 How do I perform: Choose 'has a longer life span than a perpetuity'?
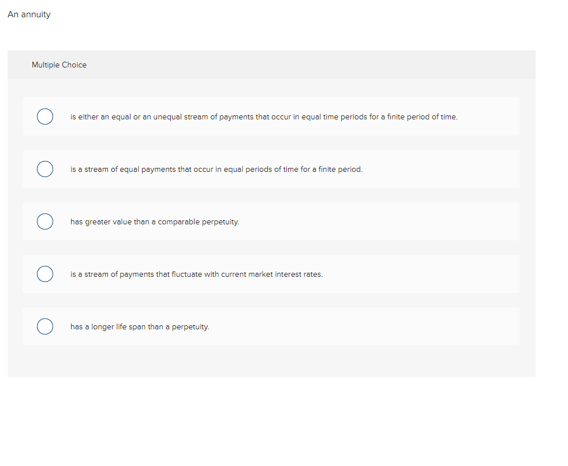(x=45, y=326)
